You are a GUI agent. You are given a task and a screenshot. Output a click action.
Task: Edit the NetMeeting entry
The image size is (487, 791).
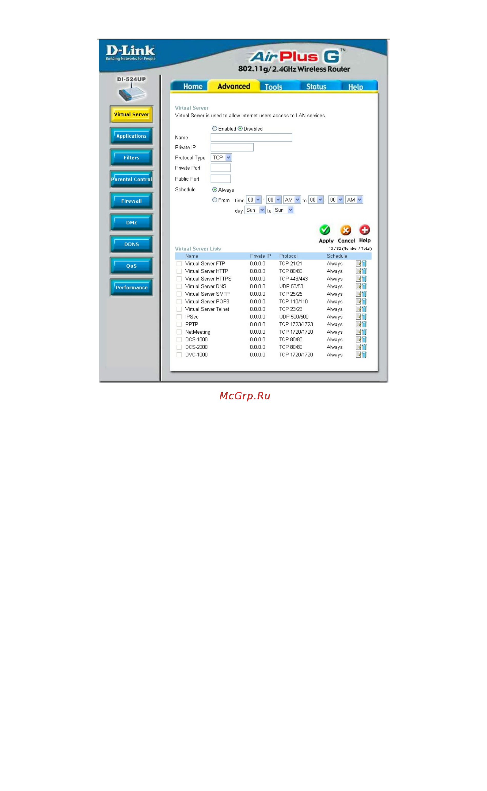coord(358,332)
